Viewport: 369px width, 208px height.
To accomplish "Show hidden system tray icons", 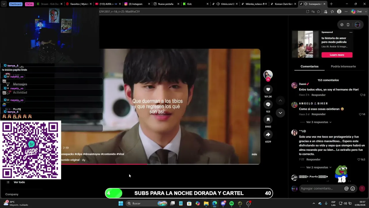I will click(314, 203).
